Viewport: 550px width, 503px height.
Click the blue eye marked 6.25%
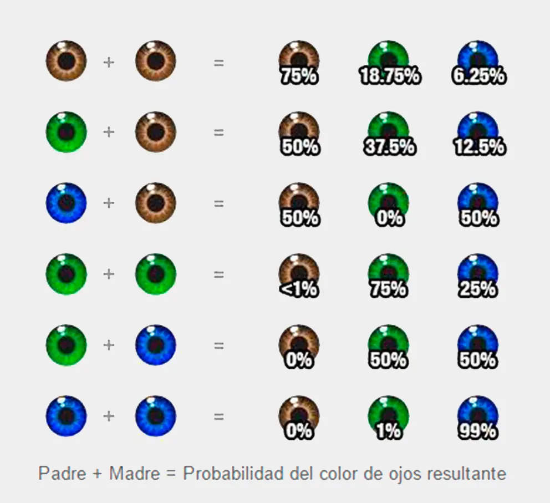(478, 63)
